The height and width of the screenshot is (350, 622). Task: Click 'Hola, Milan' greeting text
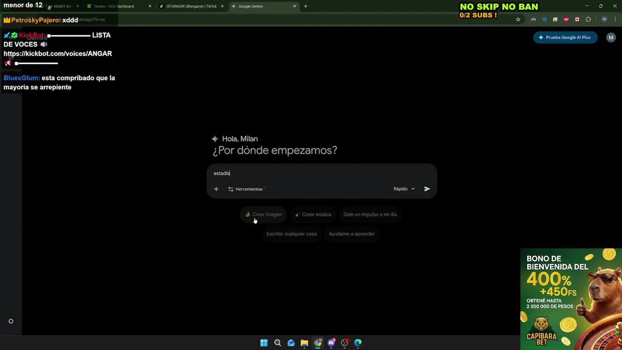(x=240, y=139)
